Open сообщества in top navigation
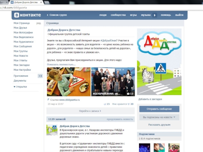Image resolution: width=203 pixels, height=152 pixels. (x=118, y=15)
